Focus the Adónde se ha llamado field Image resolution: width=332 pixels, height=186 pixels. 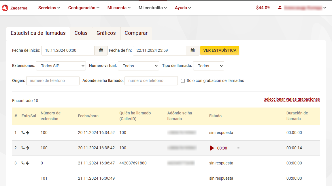(151, 81)
